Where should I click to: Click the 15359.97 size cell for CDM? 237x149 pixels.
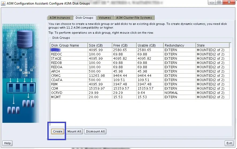point(100,88)
